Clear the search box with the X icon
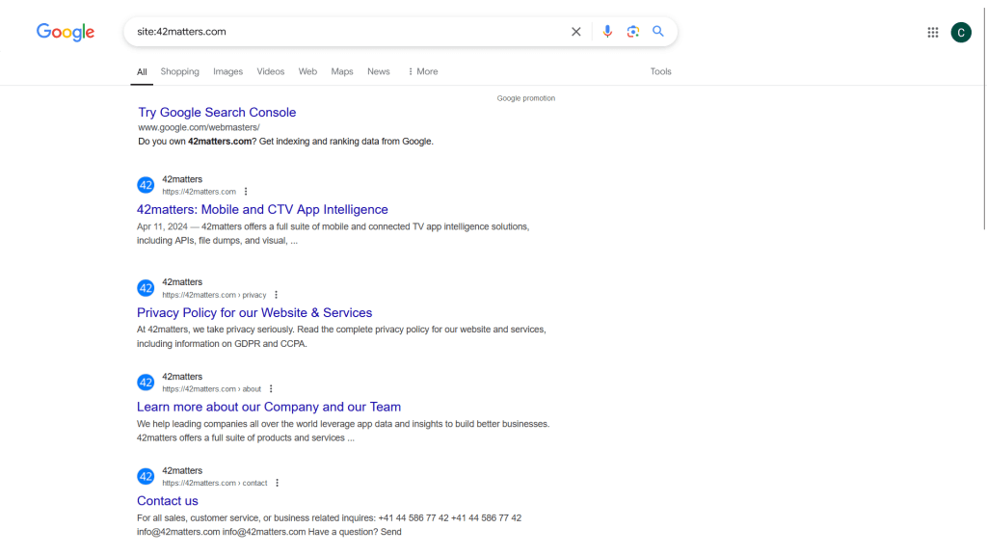This screenshot has width=987, height=555. [x=575, y=31]
